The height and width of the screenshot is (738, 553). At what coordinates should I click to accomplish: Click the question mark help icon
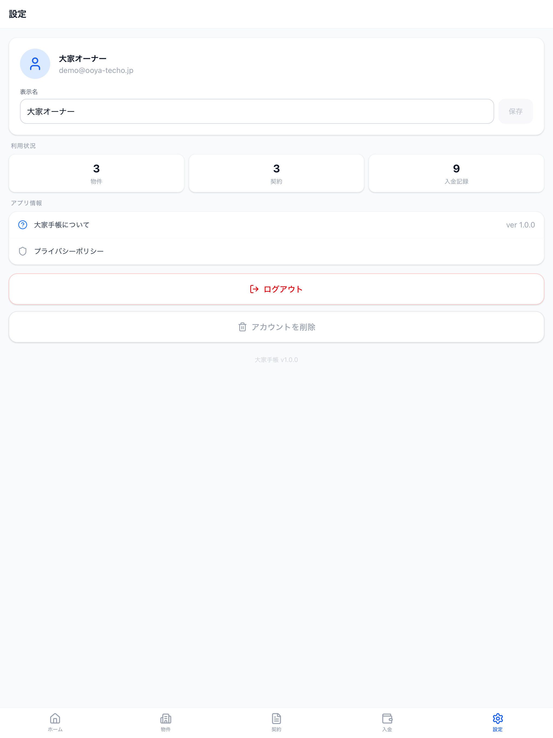pos(23,225)
